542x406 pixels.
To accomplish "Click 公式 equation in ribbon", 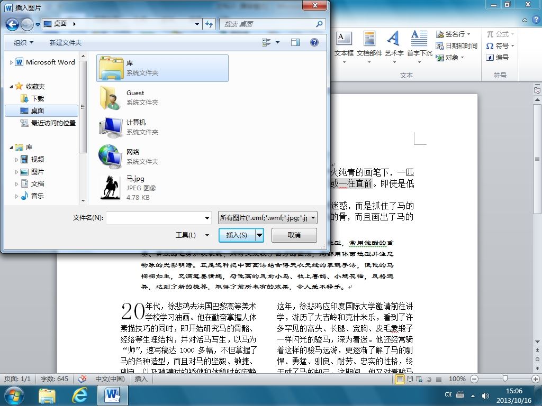I will coord(500,34).
